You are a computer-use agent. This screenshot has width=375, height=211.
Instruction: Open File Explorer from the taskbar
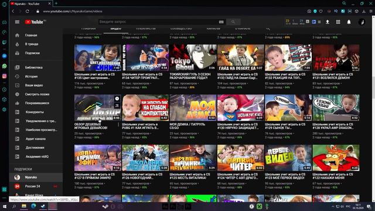24,206
